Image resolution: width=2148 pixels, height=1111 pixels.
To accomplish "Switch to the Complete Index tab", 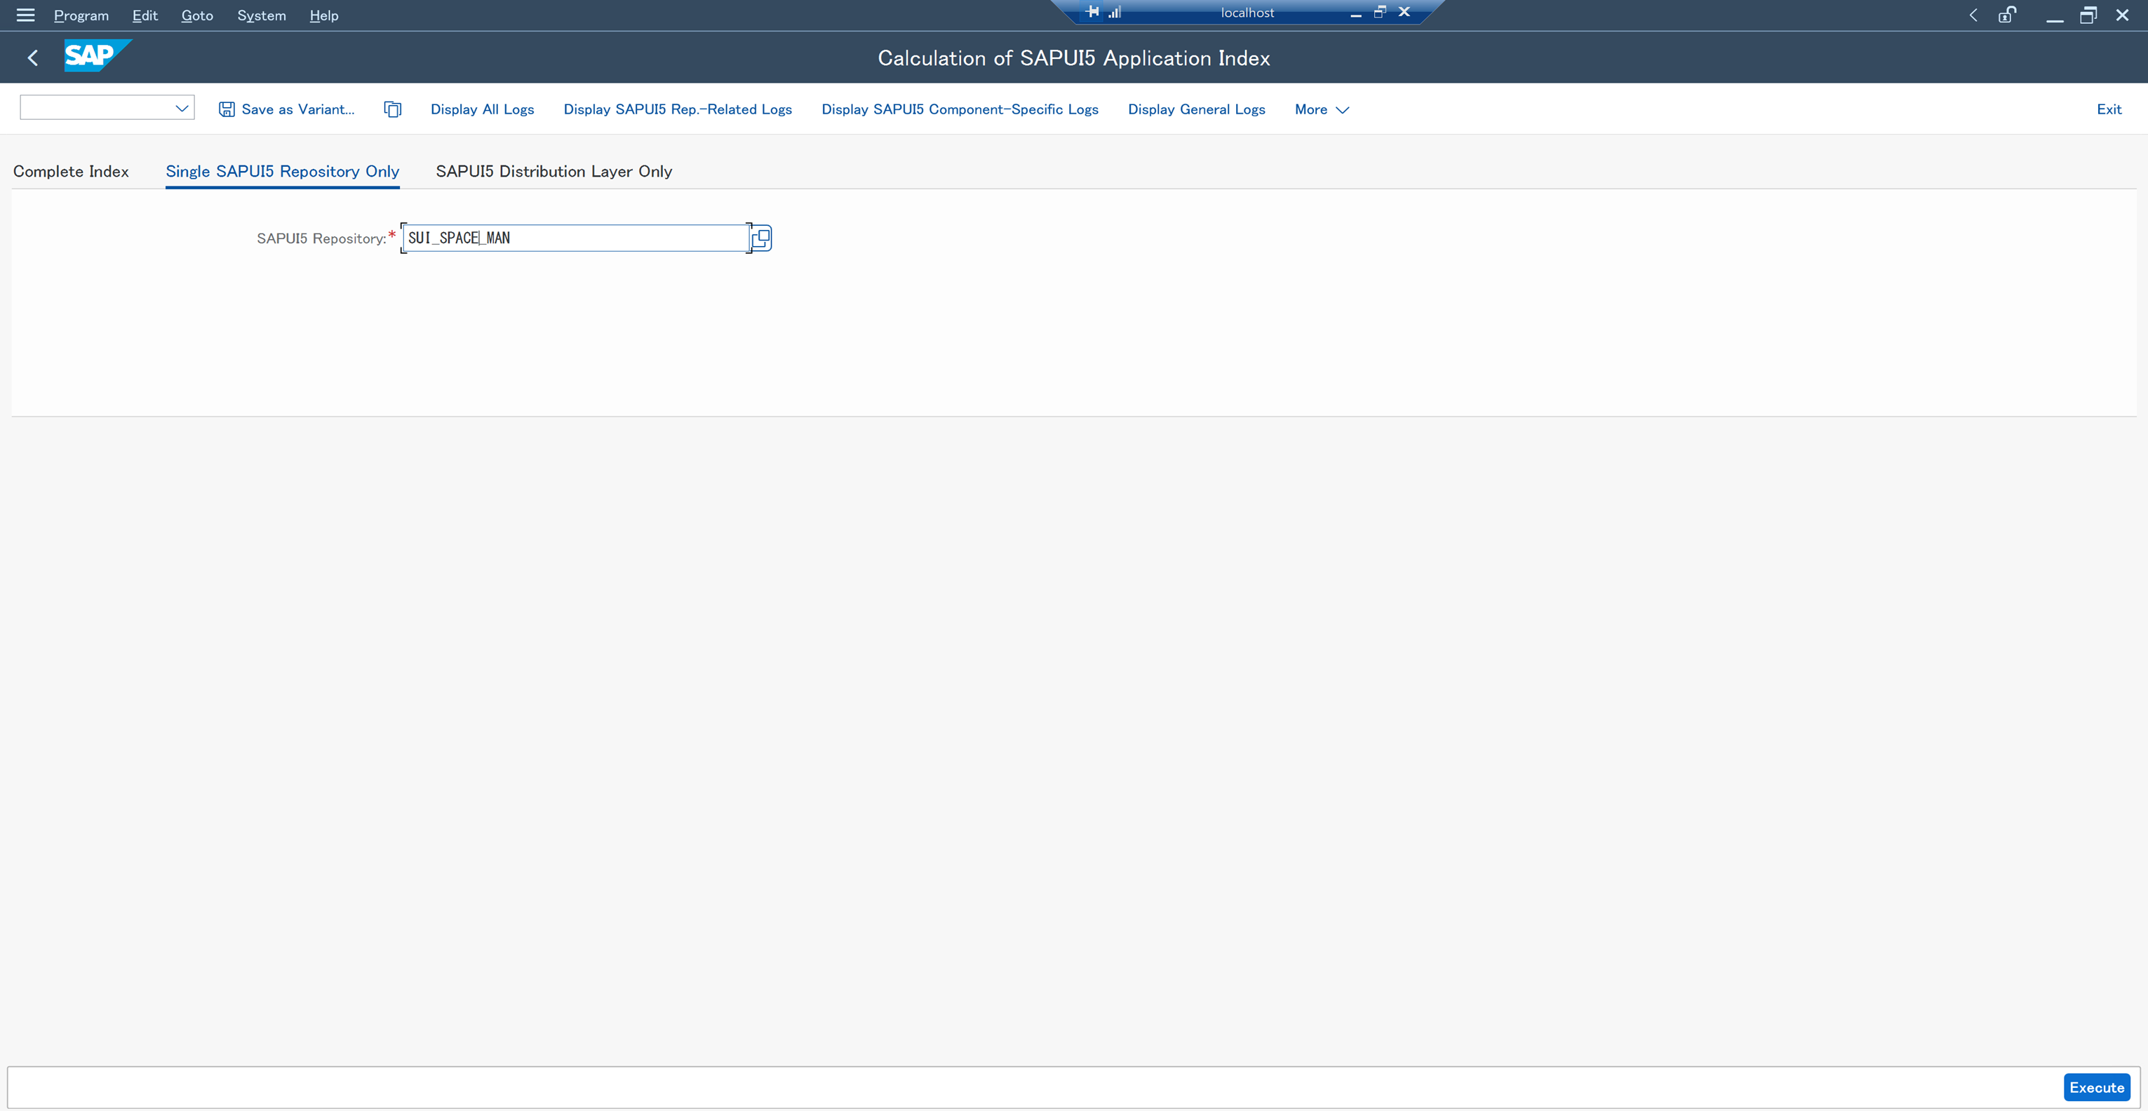I will [71, 171].
